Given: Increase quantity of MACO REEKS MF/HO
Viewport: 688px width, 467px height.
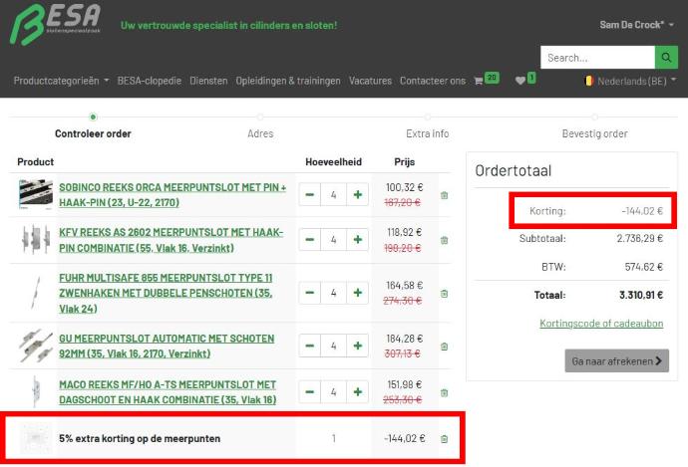Looking at the screenshot, I should (x=357, y=393).
